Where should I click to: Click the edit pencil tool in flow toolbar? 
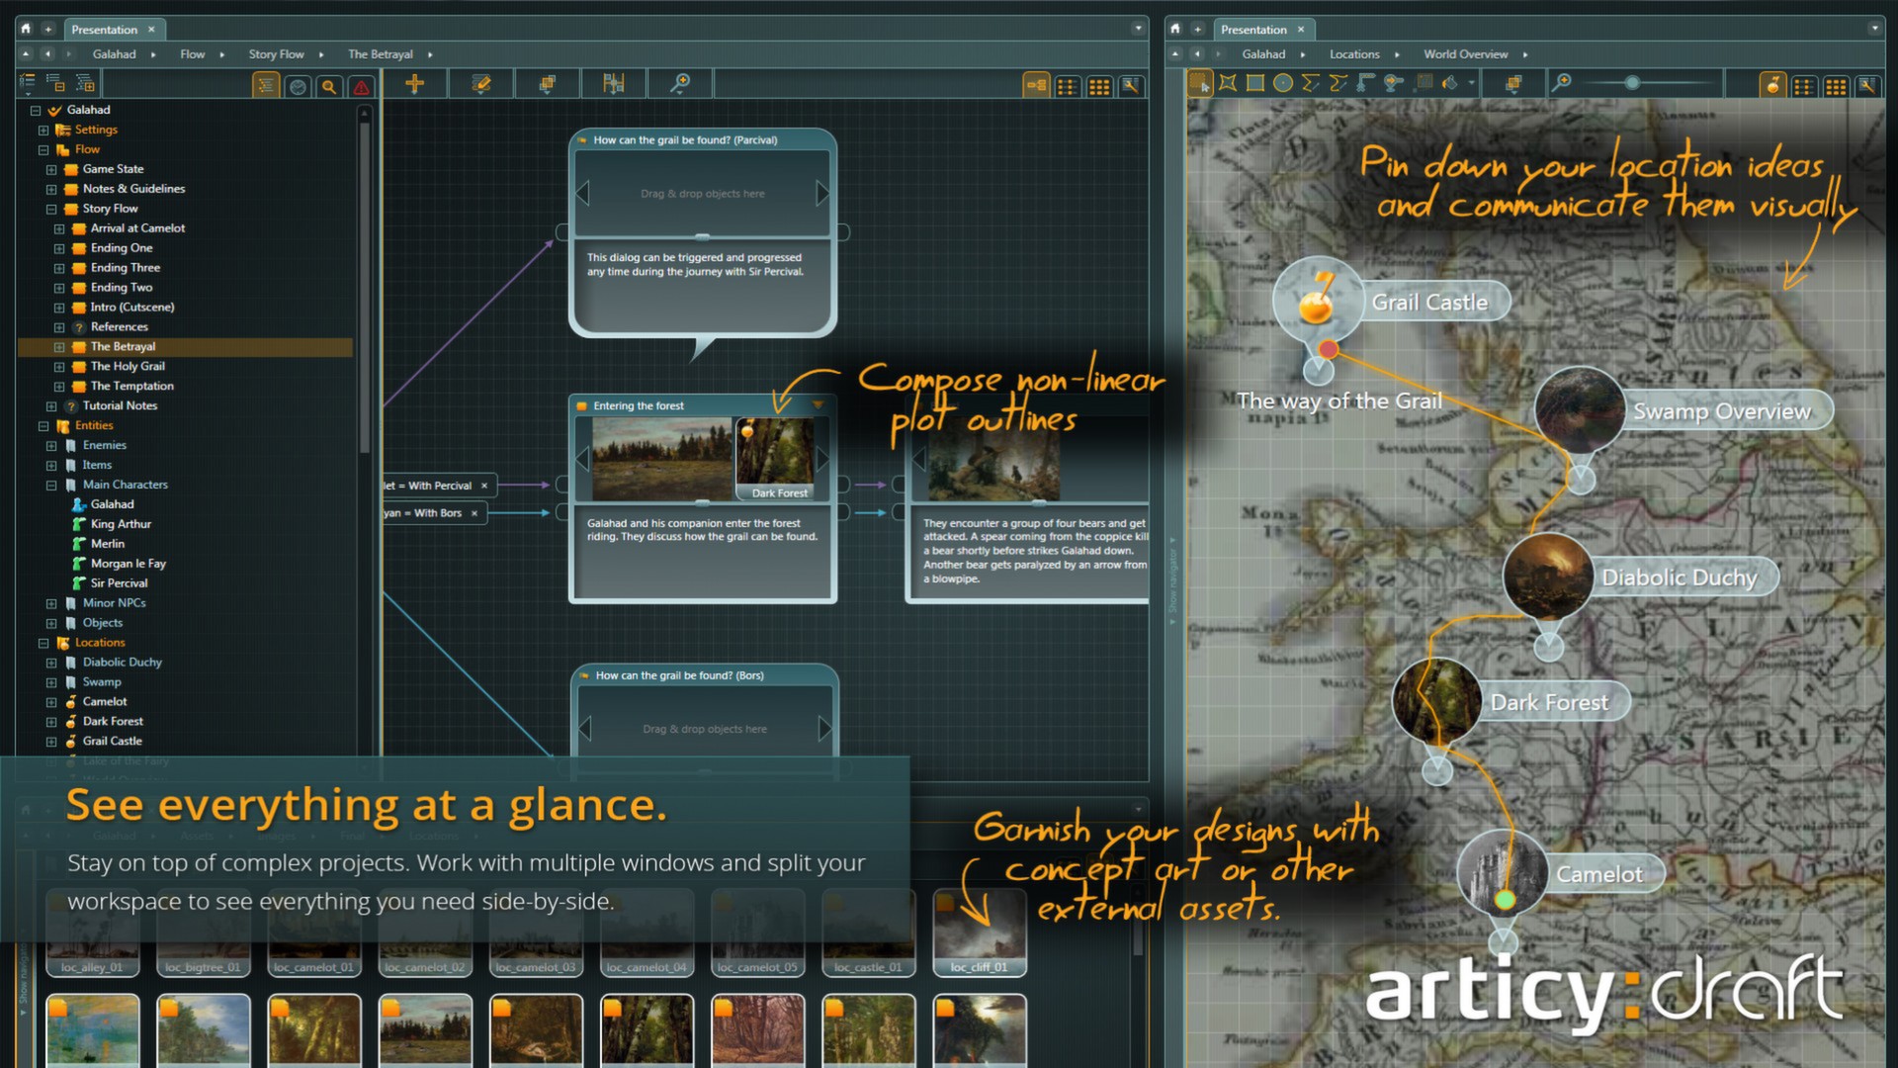481,84
